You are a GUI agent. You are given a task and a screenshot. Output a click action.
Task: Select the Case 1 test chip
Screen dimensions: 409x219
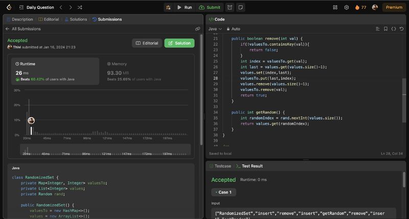coord(223,192)
